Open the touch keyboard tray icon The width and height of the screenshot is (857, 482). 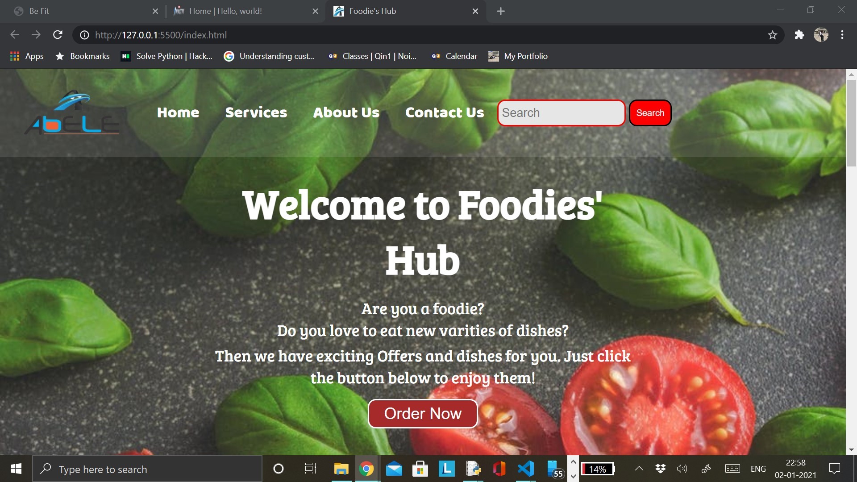coord(732,469)
